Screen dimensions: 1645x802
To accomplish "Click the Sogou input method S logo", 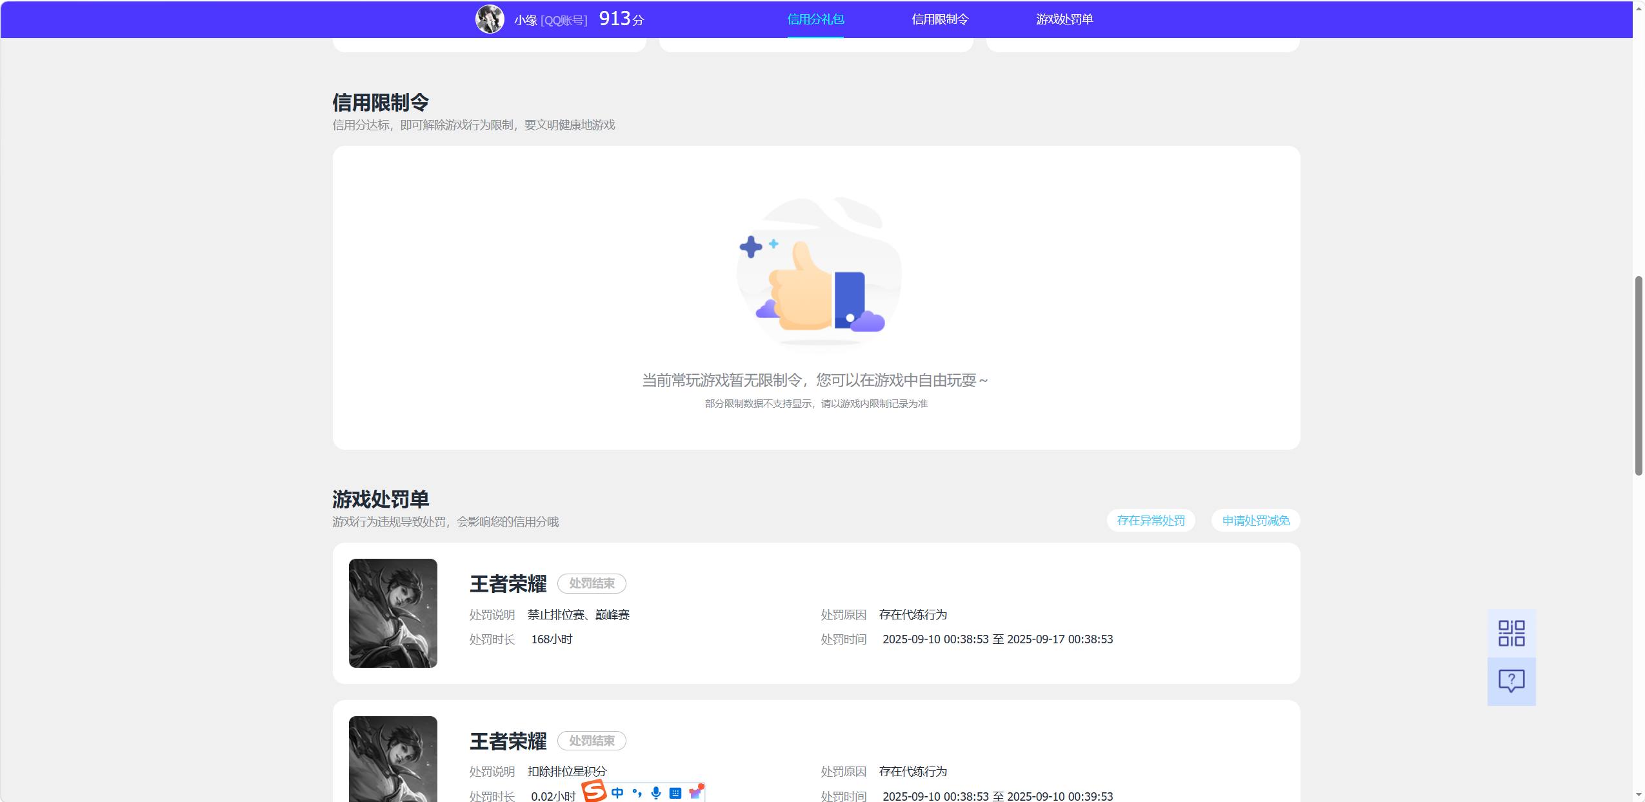I will click(x=594, y=792).
